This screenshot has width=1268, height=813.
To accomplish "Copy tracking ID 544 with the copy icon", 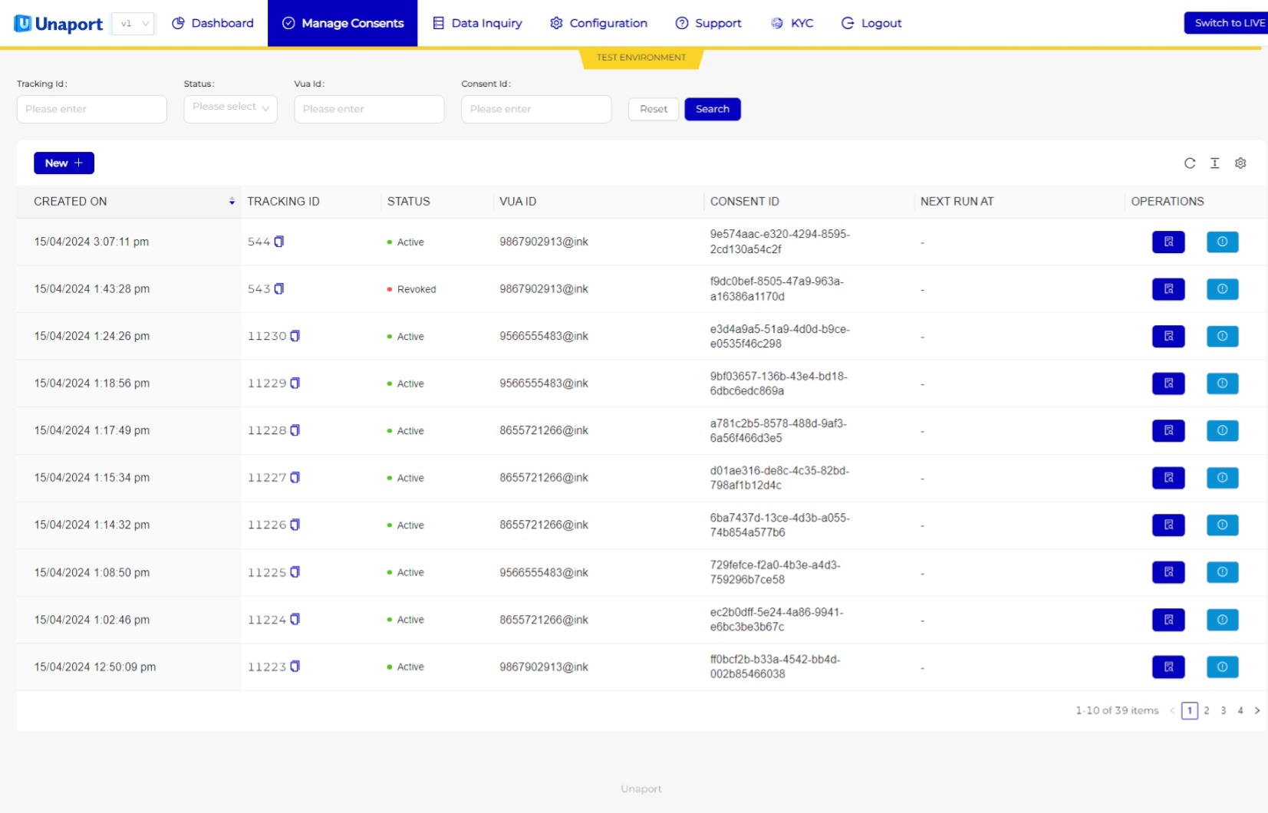I will [x=279, y=242].
